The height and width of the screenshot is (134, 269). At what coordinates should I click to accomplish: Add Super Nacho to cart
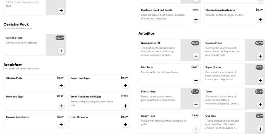click(260, 80)
